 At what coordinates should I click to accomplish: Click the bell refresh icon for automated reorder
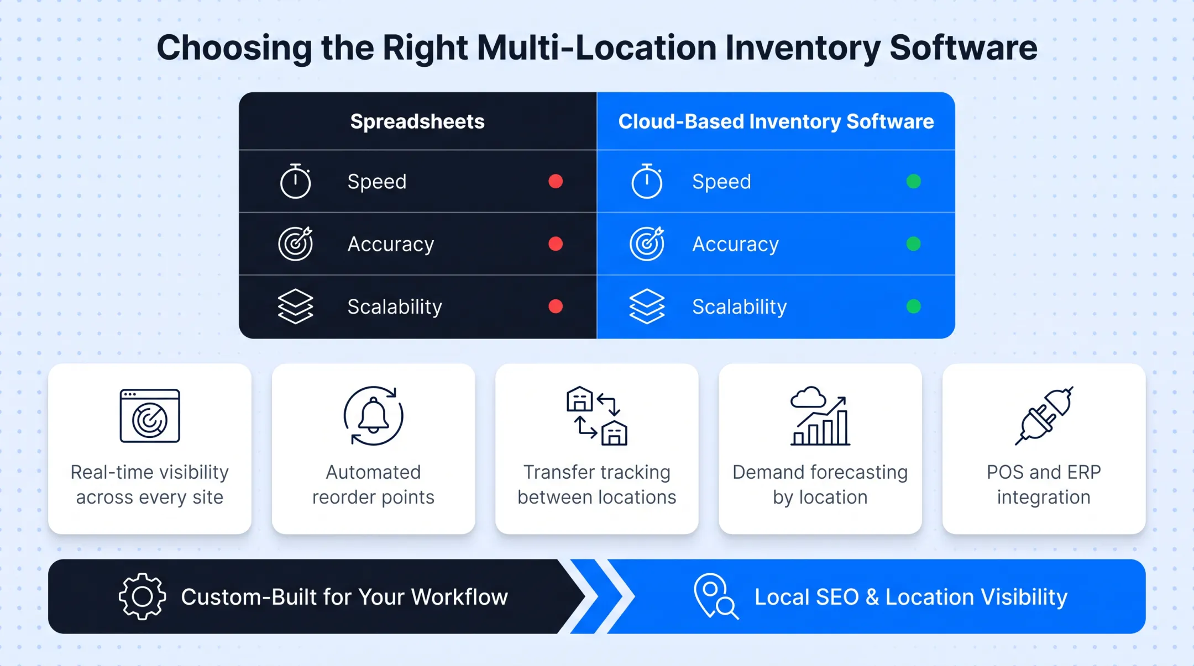point(373,416)
